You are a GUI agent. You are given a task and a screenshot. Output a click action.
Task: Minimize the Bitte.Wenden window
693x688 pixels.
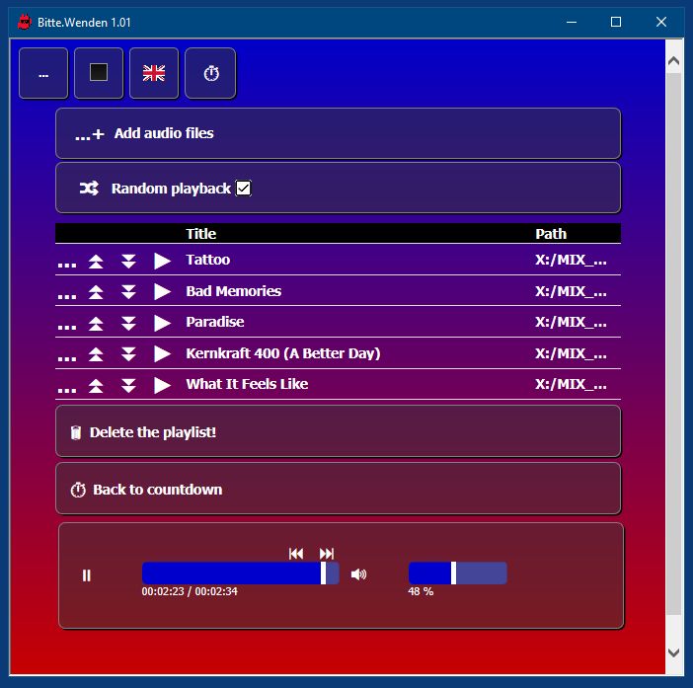click(x=572, y=22)
